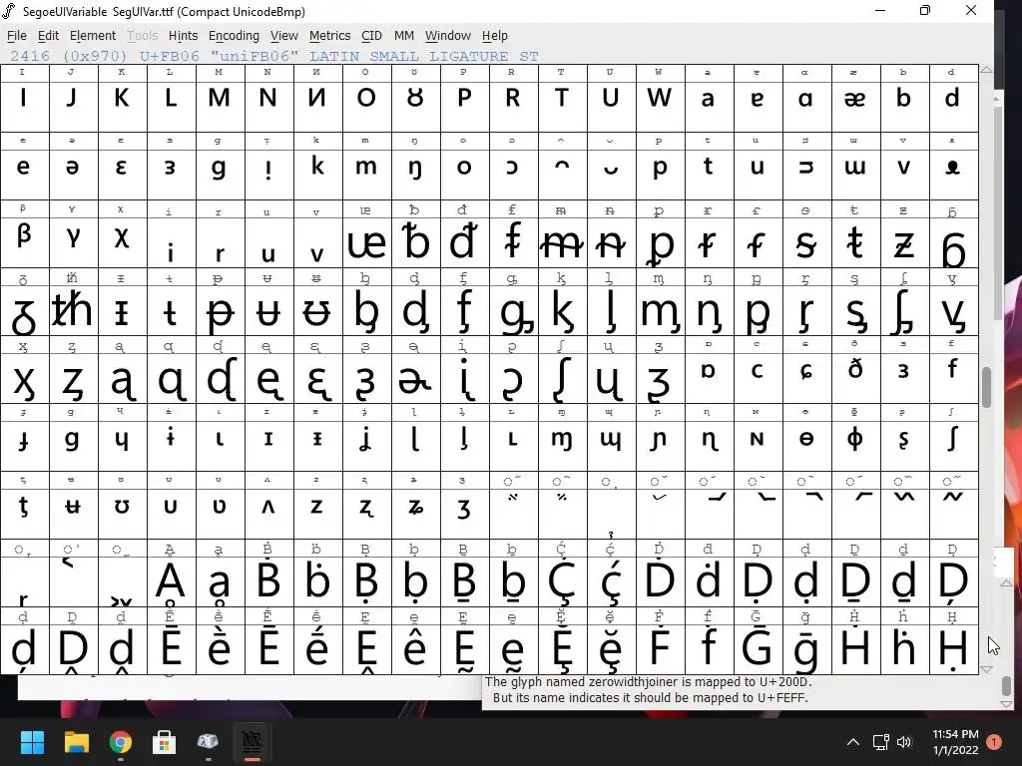Image resolution: width=1022 pixels, height=766 pixels.
Task: Open the CID menu
Action: pos(371,36)
